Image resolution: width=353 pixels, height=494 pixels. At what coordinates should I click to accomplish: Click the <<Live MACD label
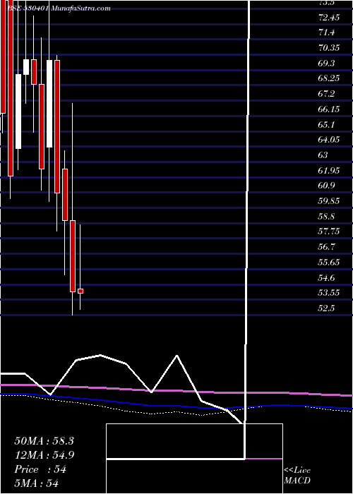297,476
